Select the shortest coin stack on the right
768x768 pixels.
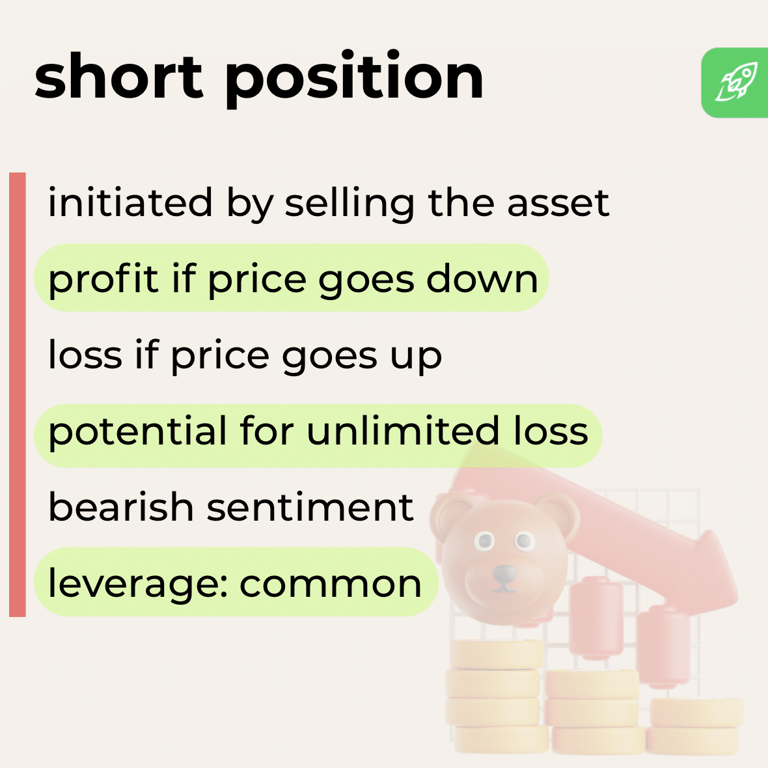695,725
